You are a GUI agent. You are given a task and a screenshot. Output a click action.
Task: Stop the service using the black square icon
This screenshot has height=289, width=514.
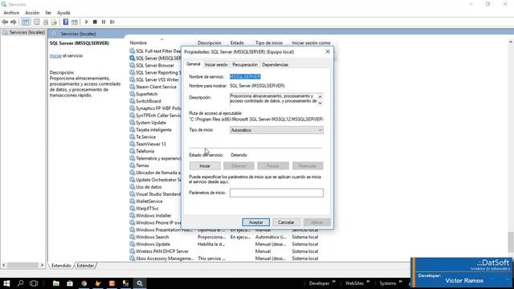(95, 22)
